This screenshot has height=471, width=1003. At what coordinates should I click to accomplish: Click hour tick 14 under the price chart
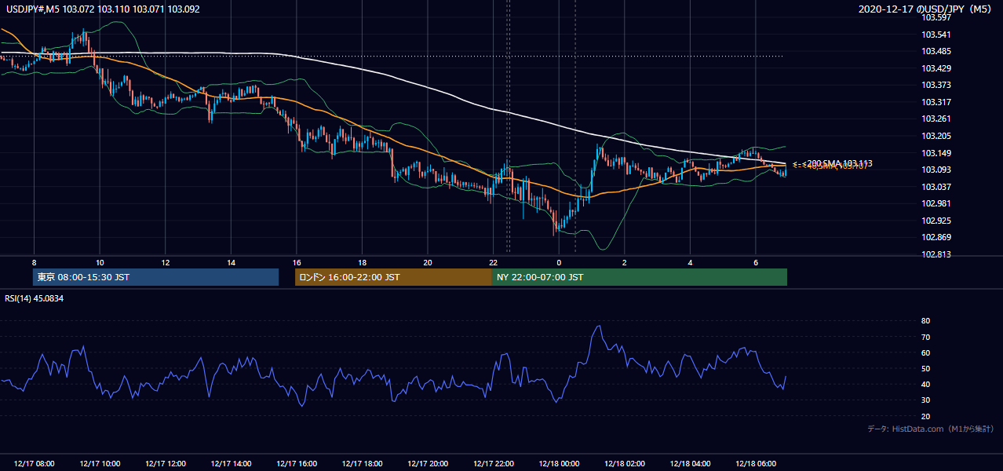[x=231, y=262]
